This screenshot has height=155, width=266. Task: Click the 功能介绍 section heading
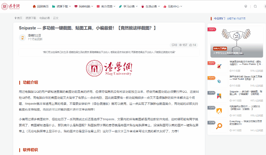coord(31,82)
